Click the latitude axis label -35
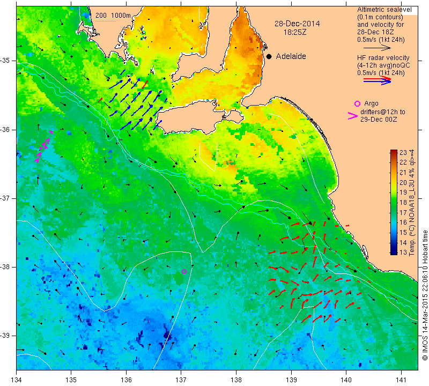The image size is (429, 386). point(5,61)
